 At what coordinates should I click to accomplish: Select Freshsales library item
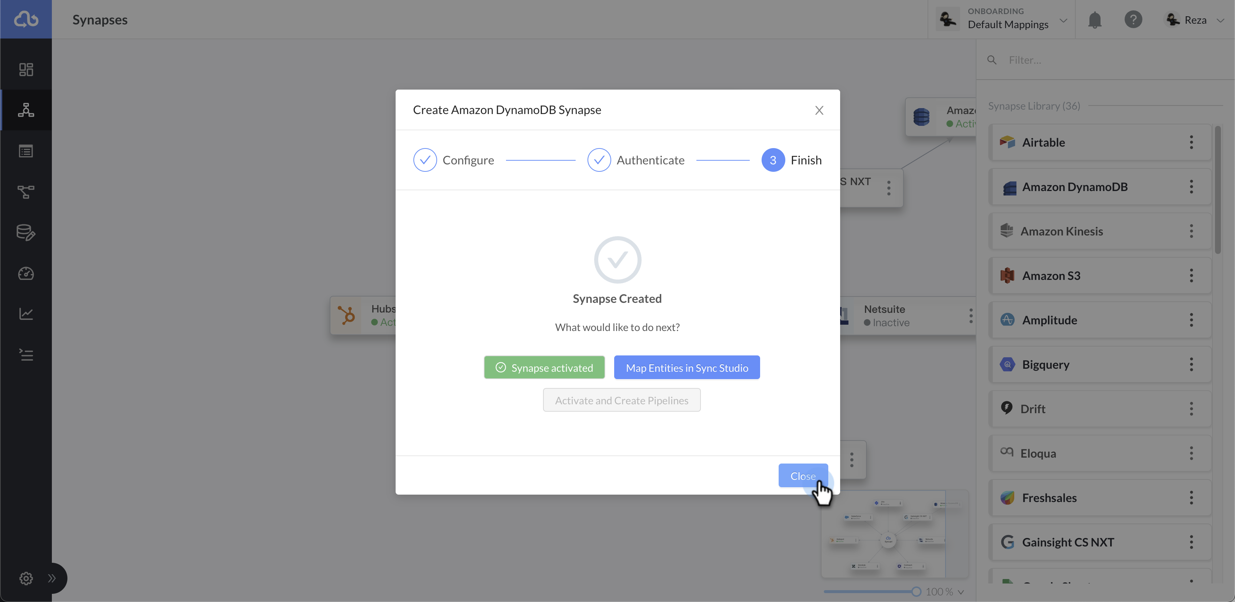click(1100, 498)
